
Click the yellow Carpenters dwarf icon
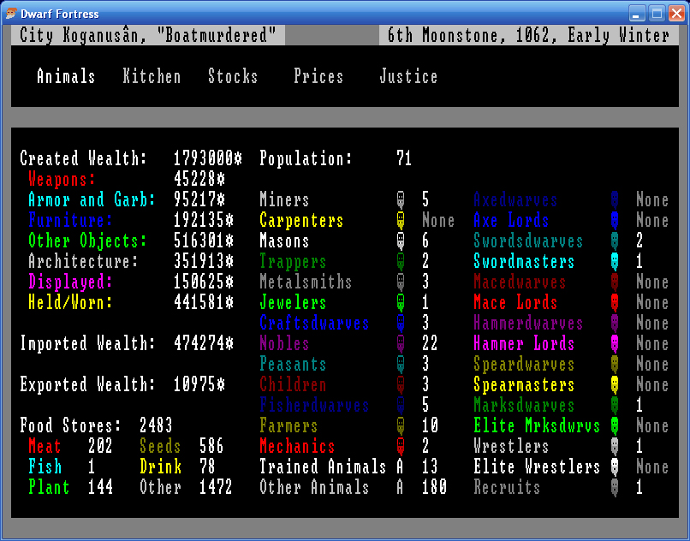(401, 221)
